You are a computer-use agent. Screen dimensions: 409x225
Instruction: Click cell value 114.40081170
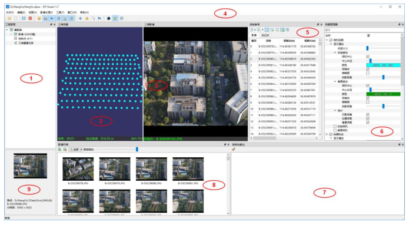coord(288,47)
